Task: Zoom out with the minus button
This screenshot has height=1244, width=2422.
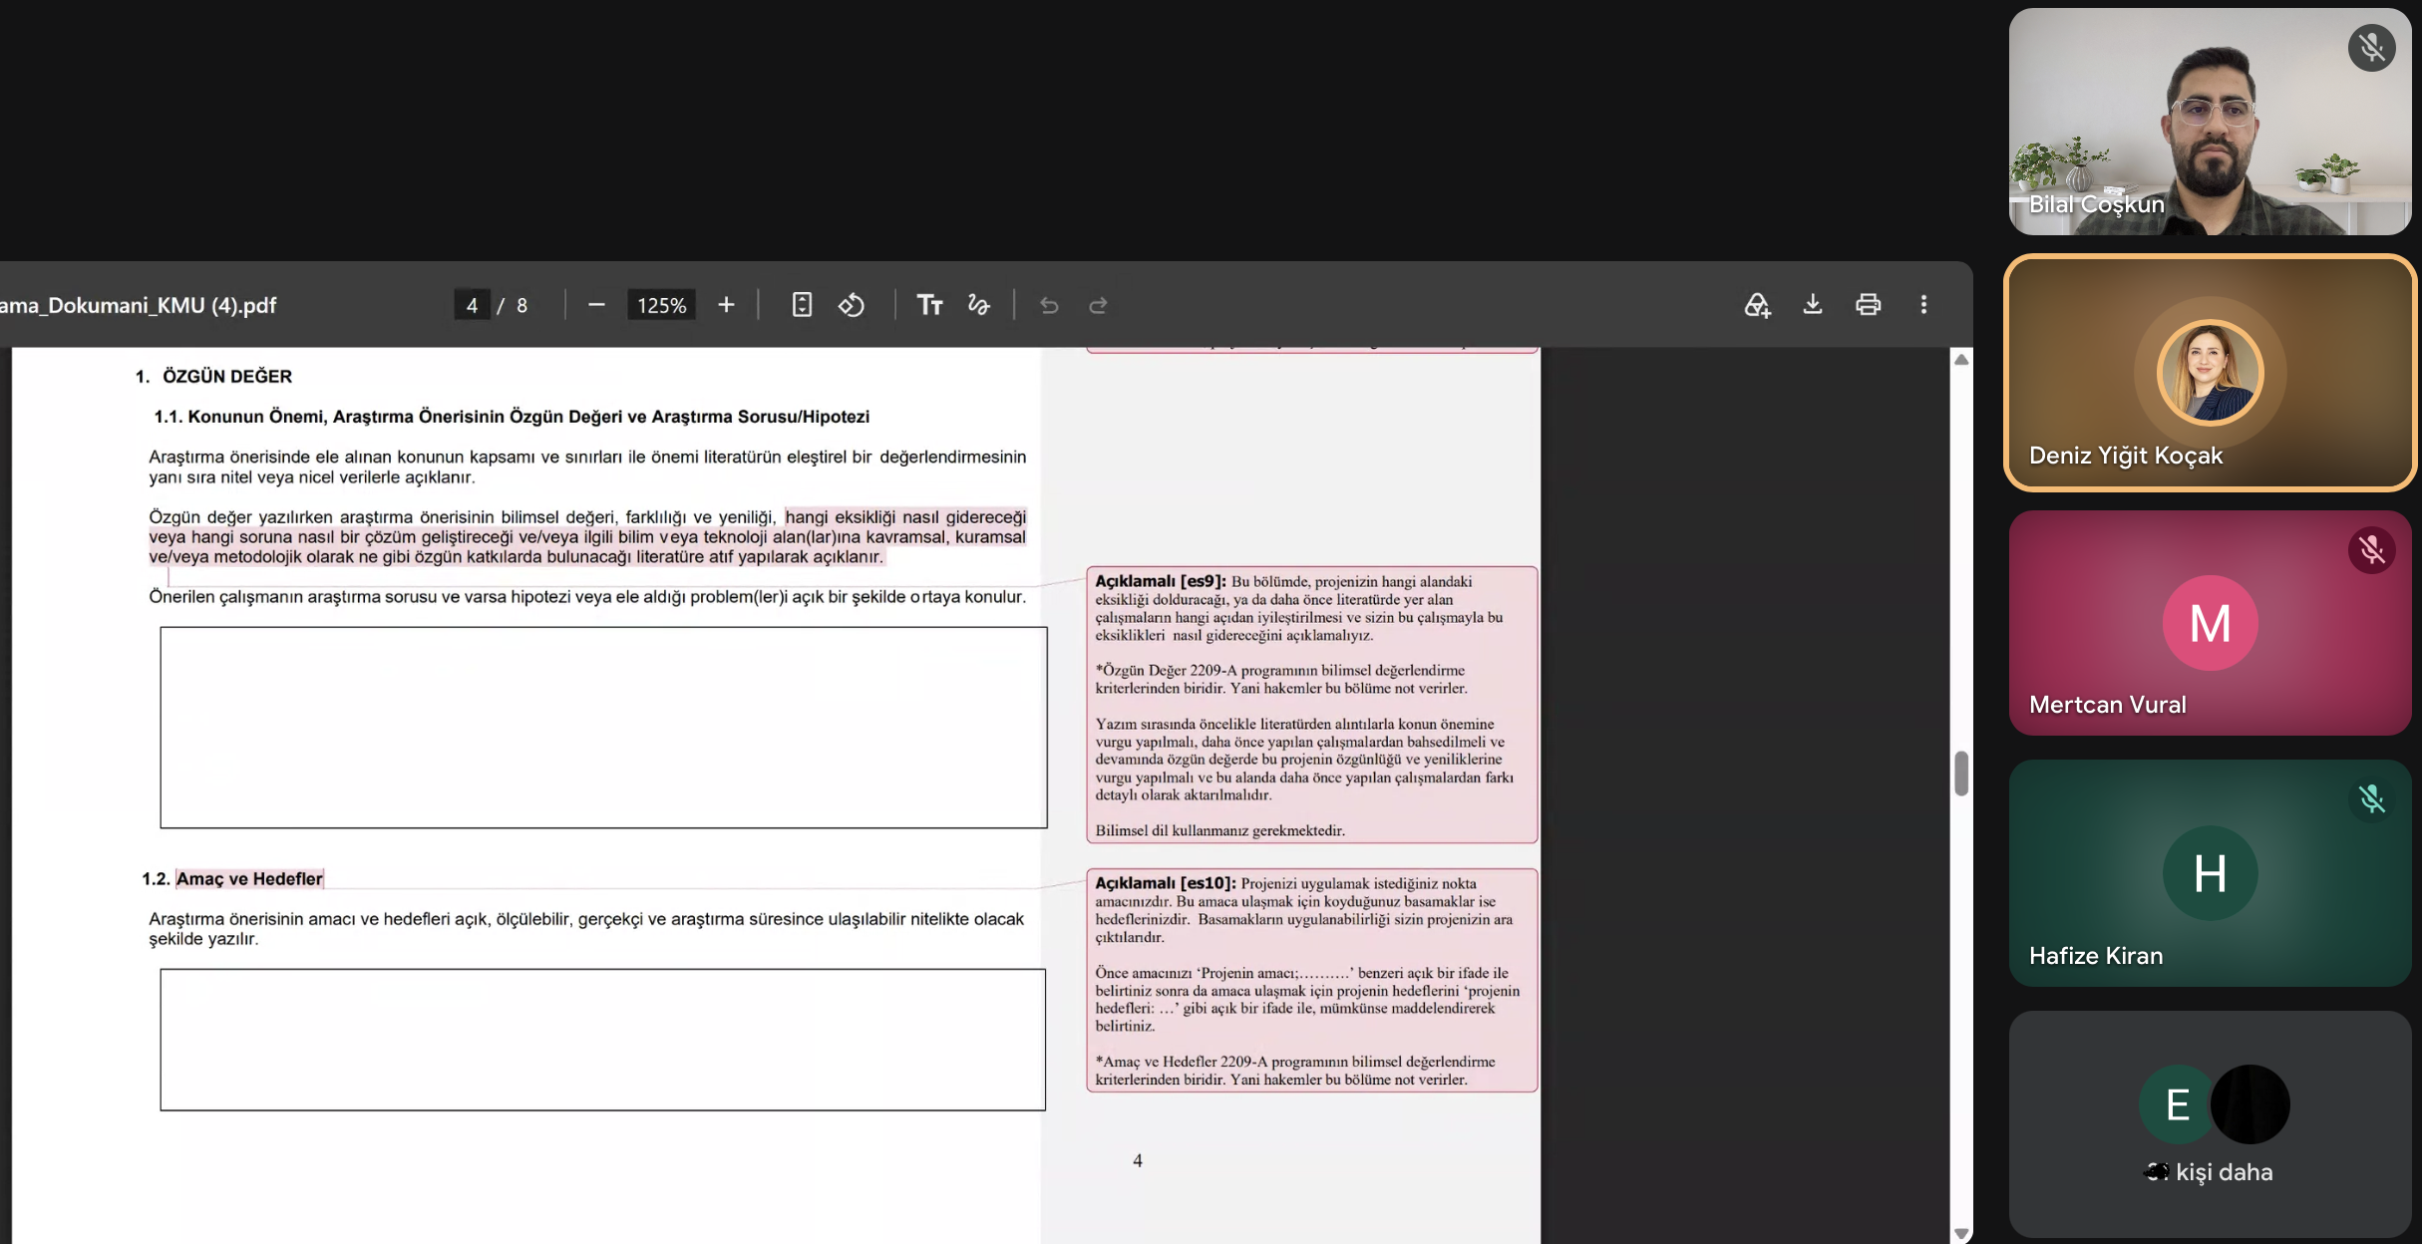Action: (x=596, y=305)
